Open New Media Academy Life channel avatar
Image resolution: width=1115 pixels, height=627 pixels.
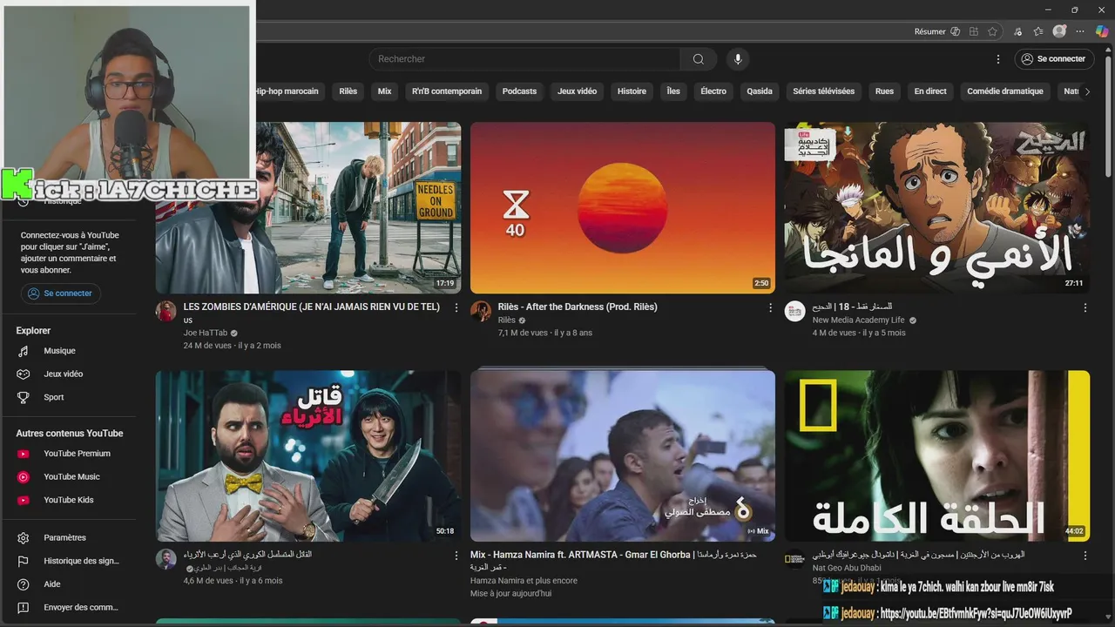794,312
